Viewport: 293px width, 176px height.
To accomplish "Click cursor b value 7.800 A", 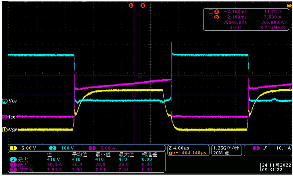I will click(273, 17).
